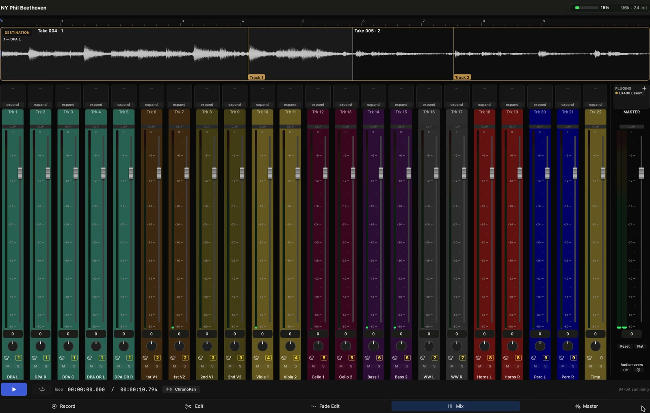Viewport: 650px width, 413px height.
Task: Click the Cello 1 gain value field
Action: point(318,334)
